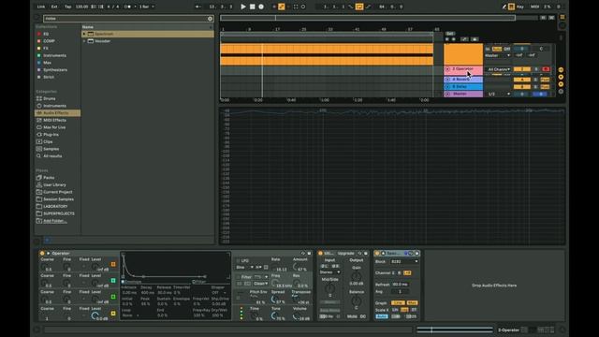
Task: Toggle the metronome
Action: 128,7
